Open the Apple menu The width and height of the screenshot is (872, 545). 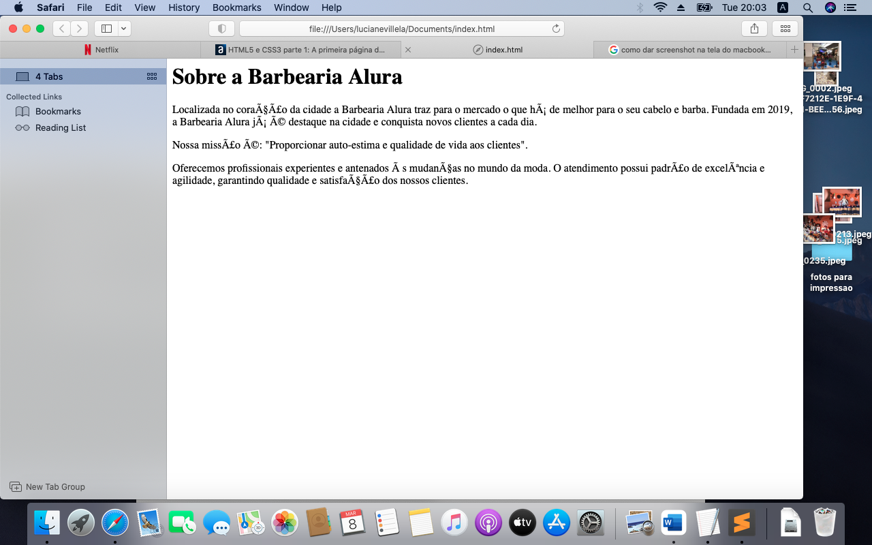tap(18, 7)
